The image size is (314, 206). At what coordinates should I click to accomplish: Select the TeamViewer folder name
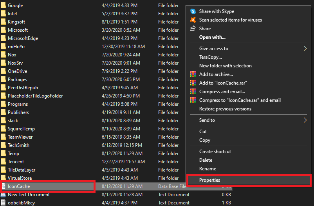20,137
